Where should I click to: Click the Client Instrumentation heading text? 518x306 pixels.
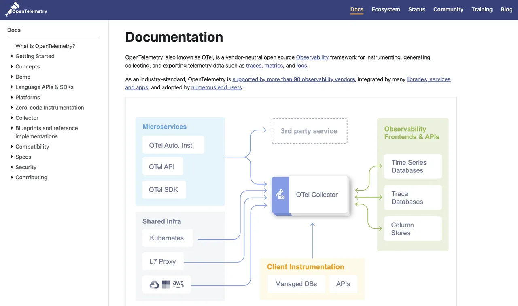click(x=306, y=266)
